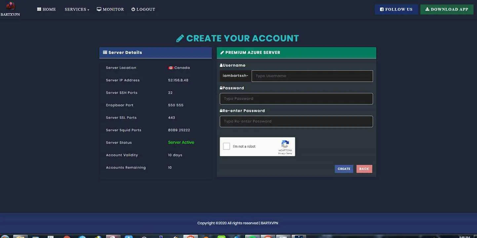Click the Dropbear Port label
This screenshot has height=238, width=477.
pos(120,105)
